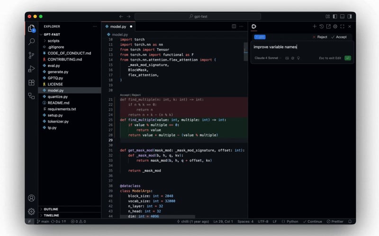Screen dimensions: 379x236
Task: Click 'Spaces: 4' indentation setting
Action: (245, 221)
